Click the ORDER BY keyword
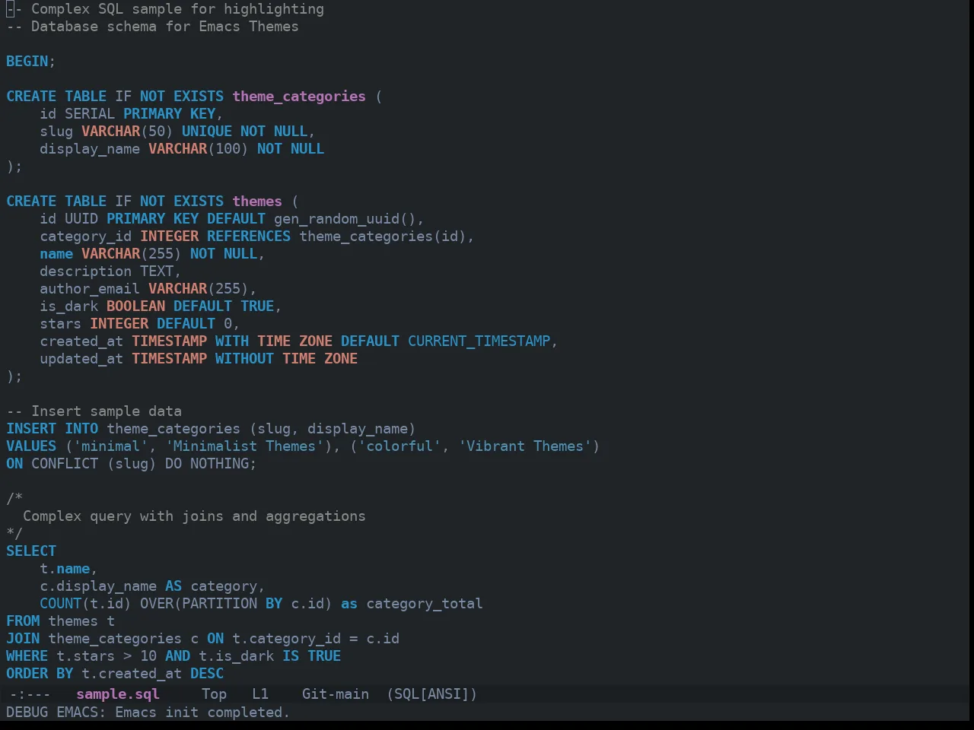 click(40, 673)
